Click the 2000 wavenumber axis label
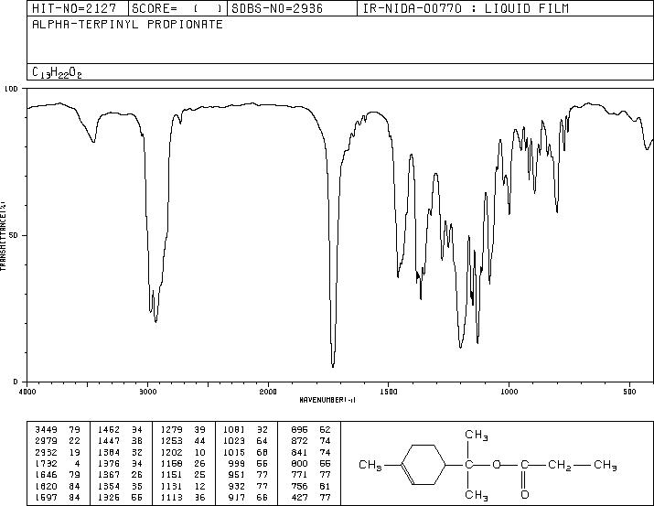The height and width of the screenshot is (506, 654). tap(268, 392)
